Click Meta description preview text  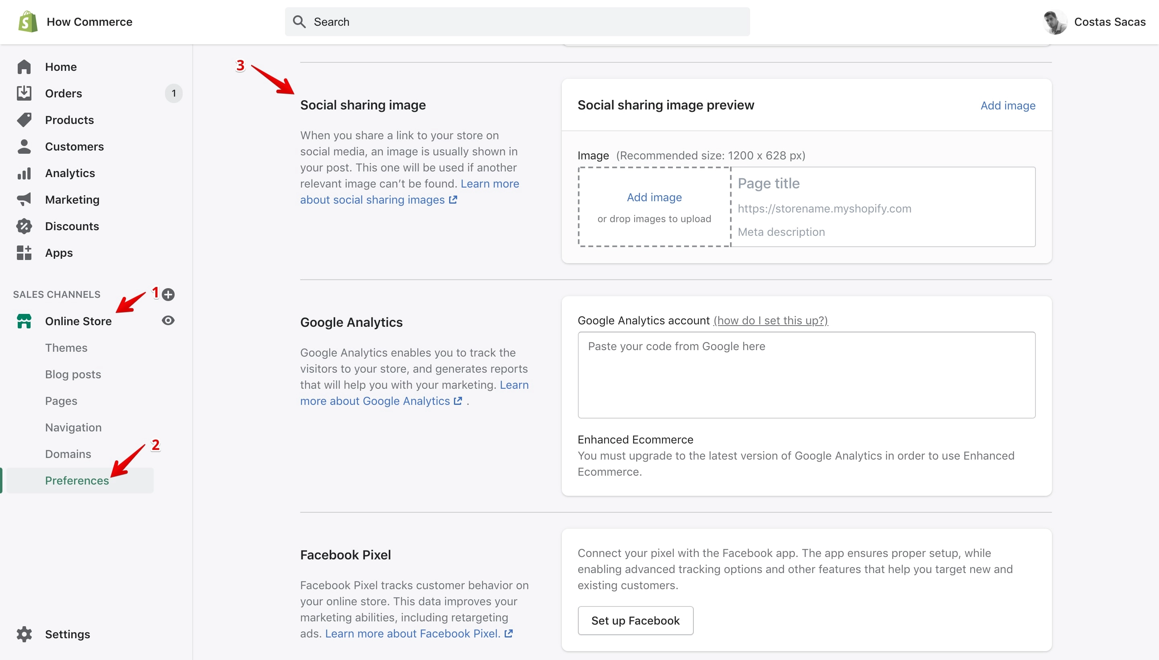click(782, 232)
